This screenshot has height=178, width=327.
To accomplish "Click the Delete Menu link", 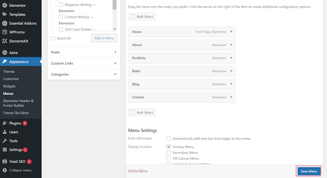I will coord(138,171).
